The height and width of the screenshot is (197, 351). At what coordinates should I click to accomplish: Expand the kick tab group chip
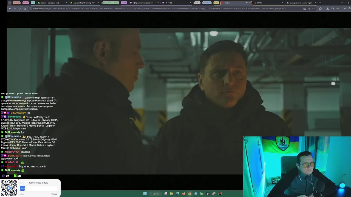(x=33, y=3)
